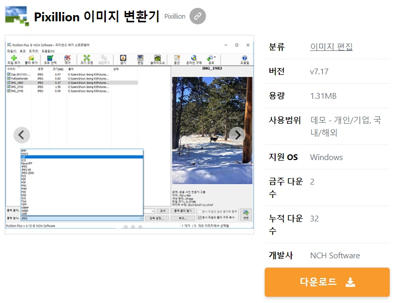Open the 도구(T) menu
This screenshot has width=396, height=303.
pyautogui.click(x=33, y=51)
